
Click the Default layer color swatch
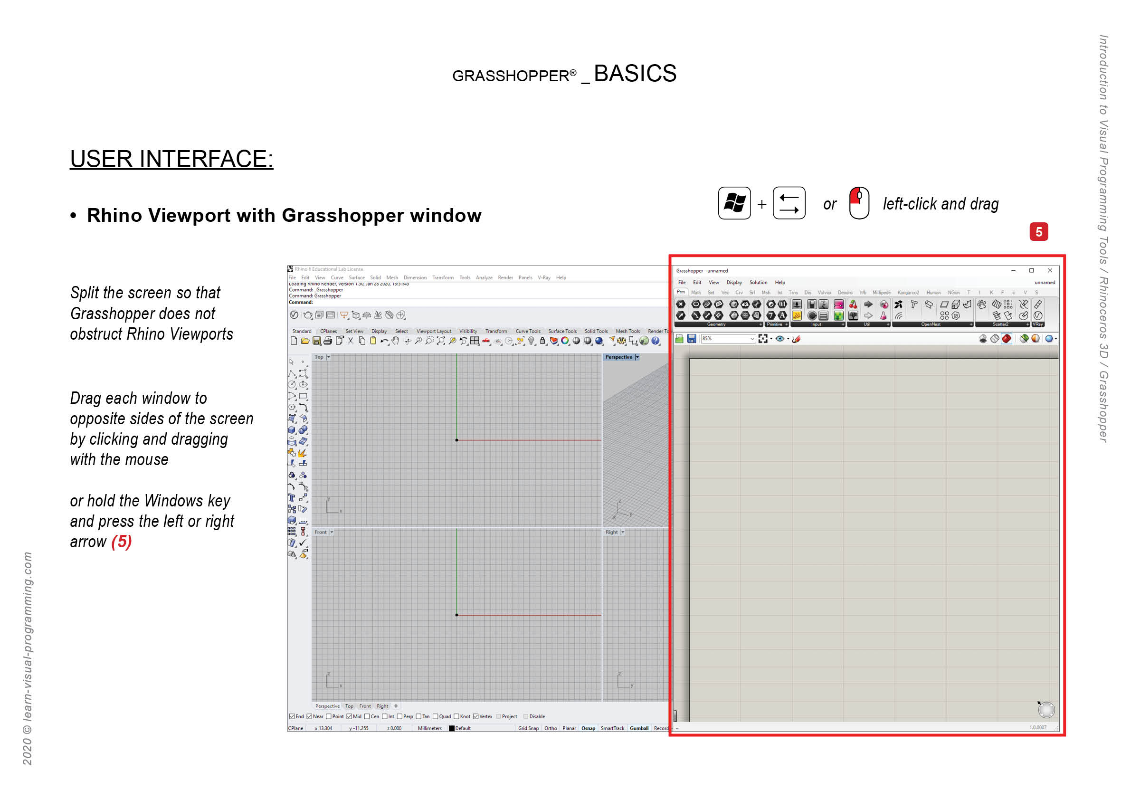tap(451, 728)
